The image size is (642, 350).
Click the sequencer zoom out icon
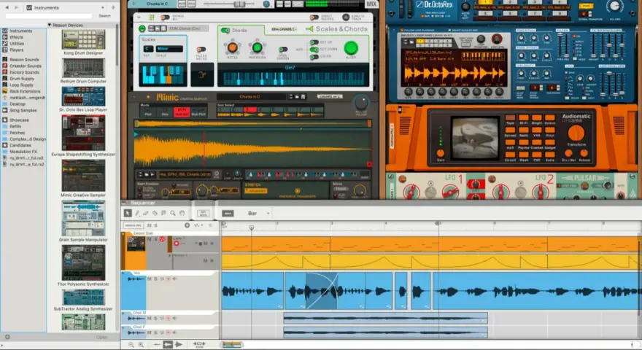click(131, 345)
